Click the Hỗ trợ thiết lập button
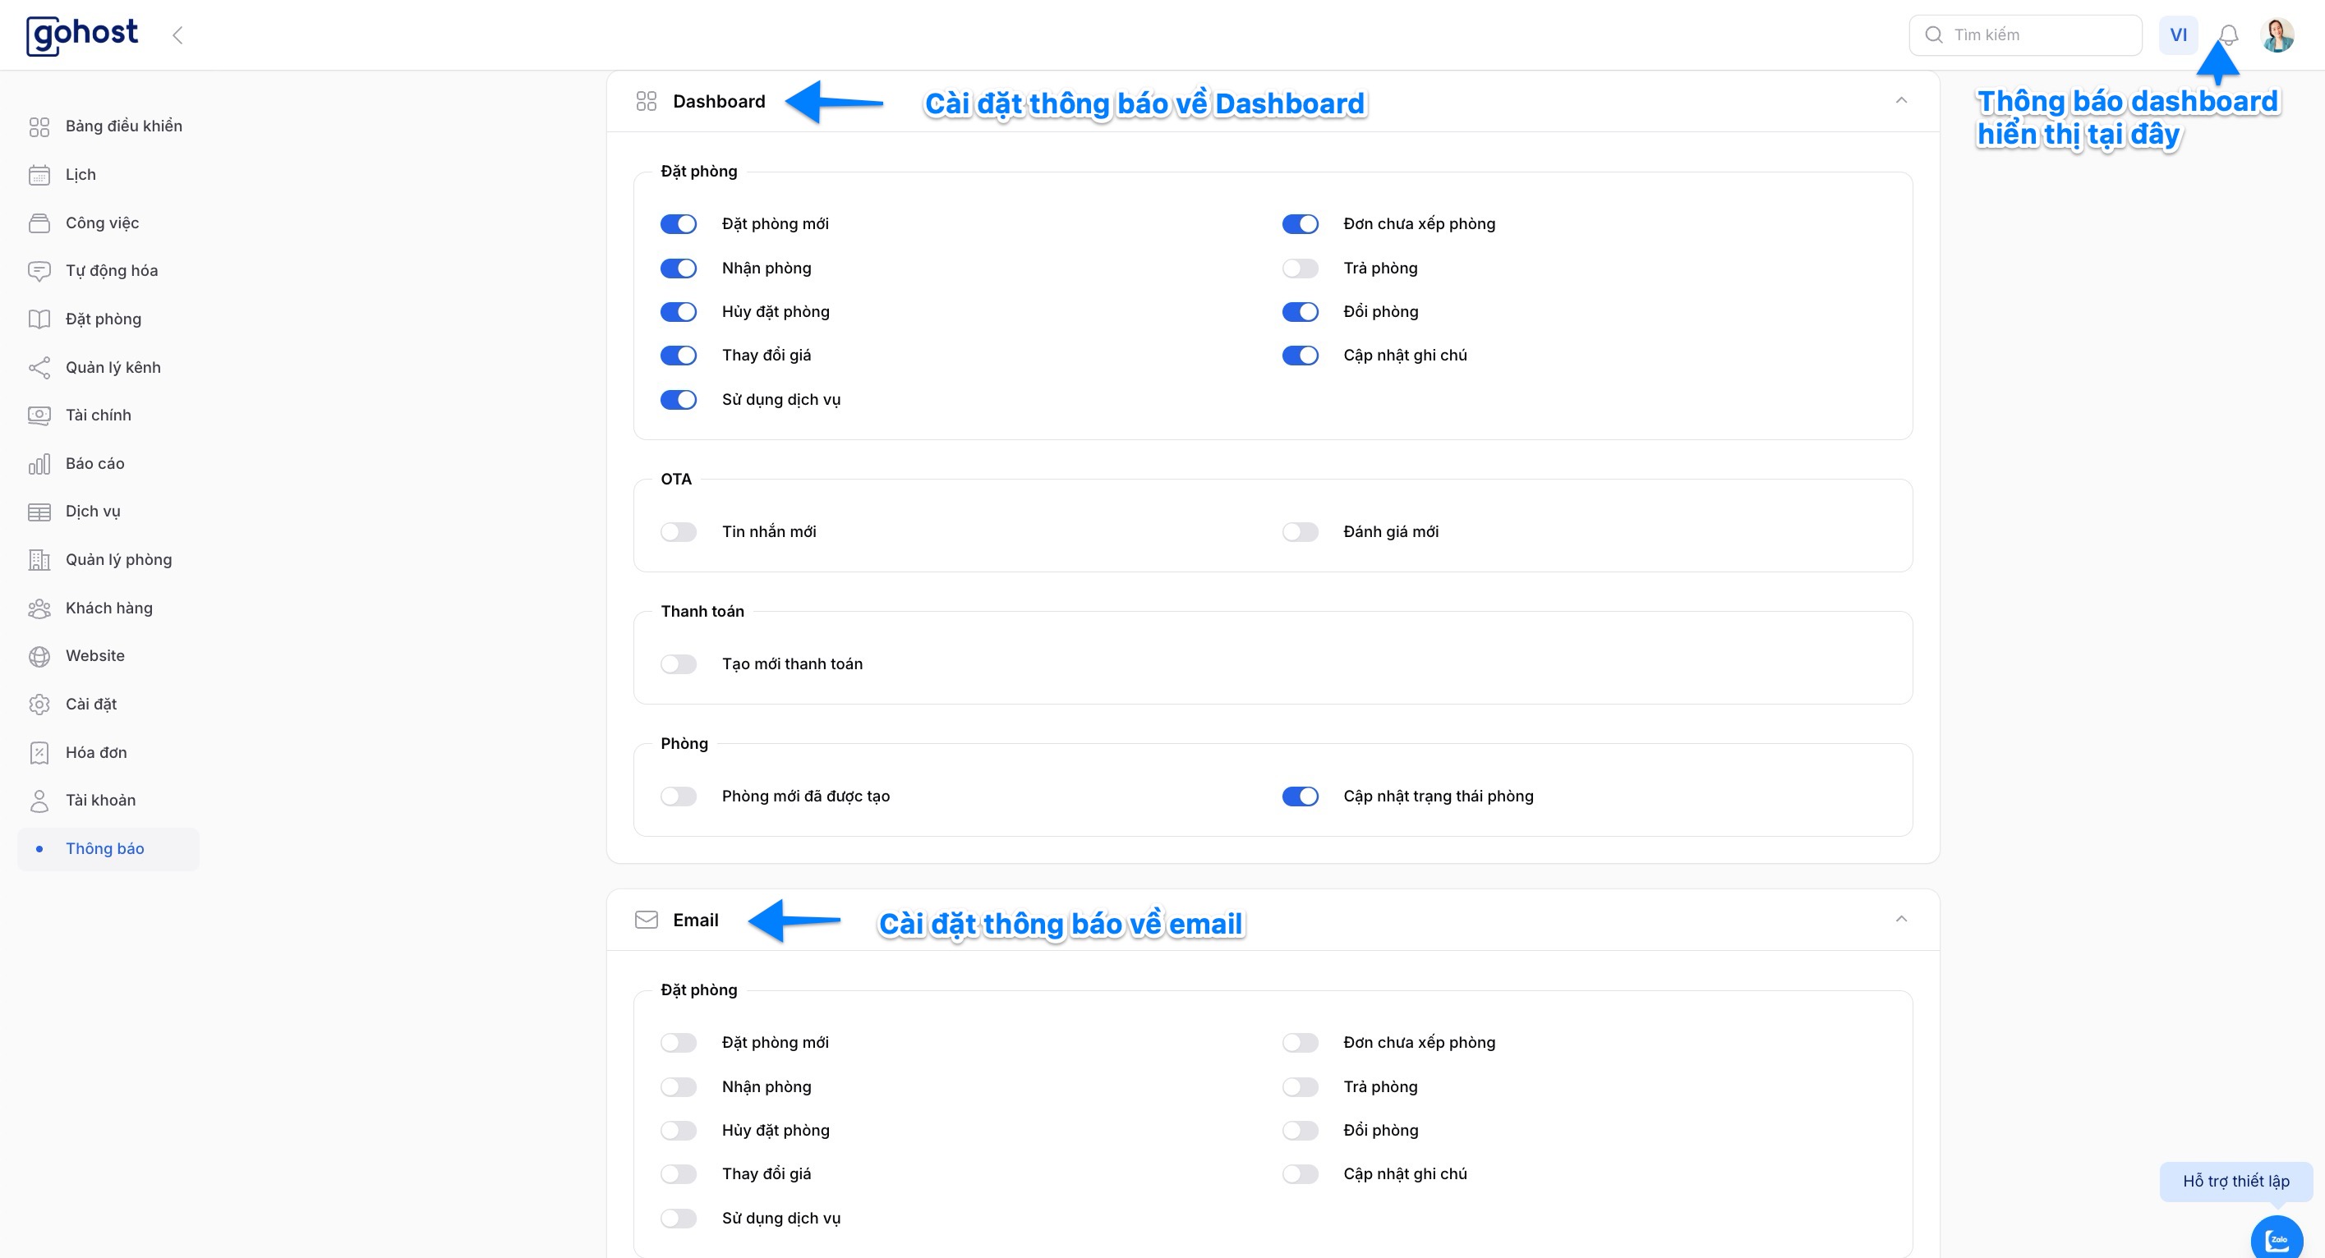 (x=2235, y=1180)
